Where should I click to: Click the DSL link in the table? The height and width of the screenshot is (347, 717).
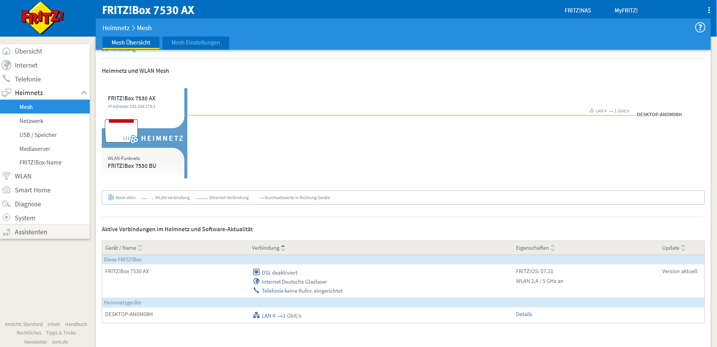tap(266, 273)
